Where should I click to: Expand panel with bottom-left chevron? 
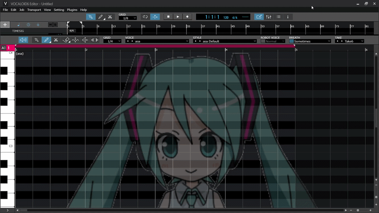pyautogui.click(x=8, y=210)
